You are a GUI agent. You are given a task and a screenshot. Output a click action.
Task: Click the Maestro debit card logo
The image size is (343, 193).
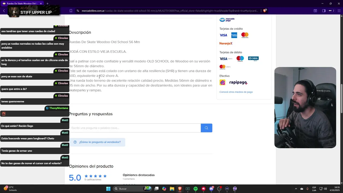pyautogui.click(x=240, y=59)
